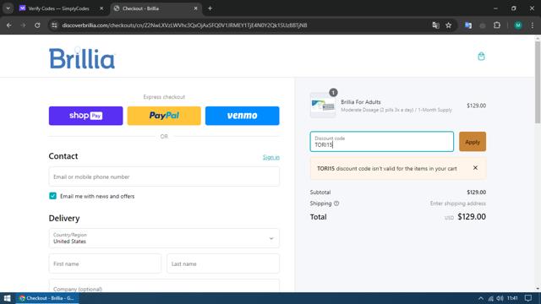Click the browser forward arrow
Viewport: 541px width, 304px height.
23,25
